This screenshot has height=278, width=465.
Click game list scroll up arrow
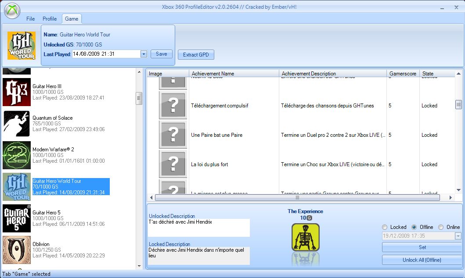point(139,72)
